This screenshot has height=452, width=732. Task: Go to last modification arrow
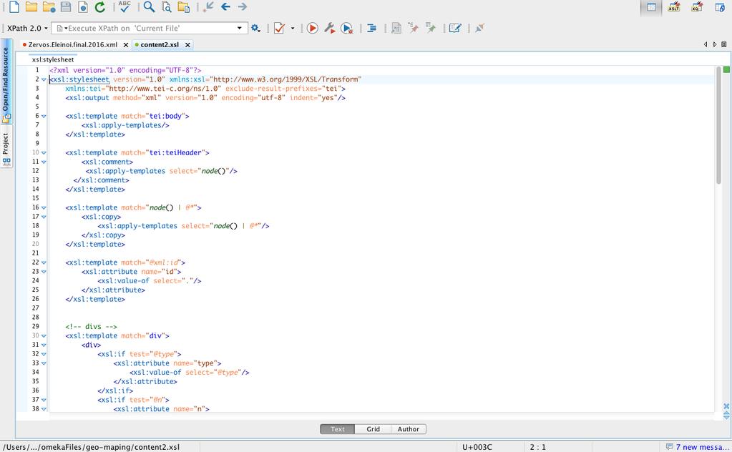208,6
